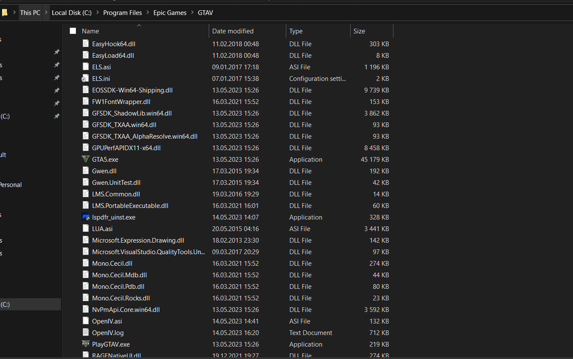Click the 45 179 KB size value
573x359 pixels.
(375, 159)
